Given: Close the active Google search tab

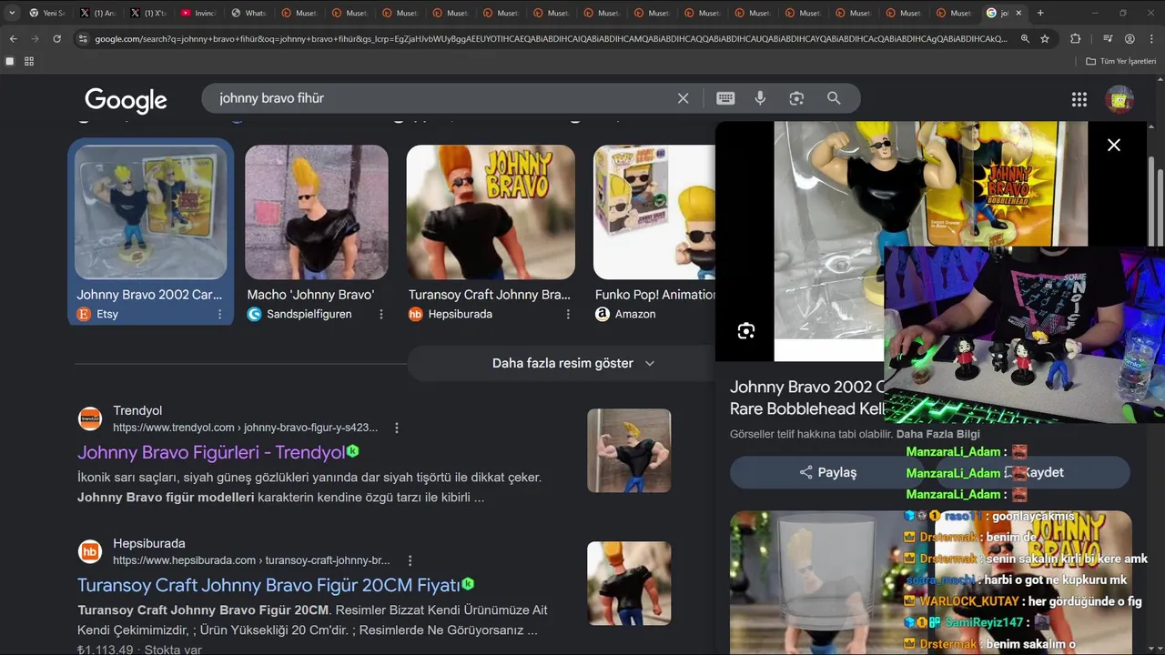Looking at the screenshot, I should point(1018,13).
